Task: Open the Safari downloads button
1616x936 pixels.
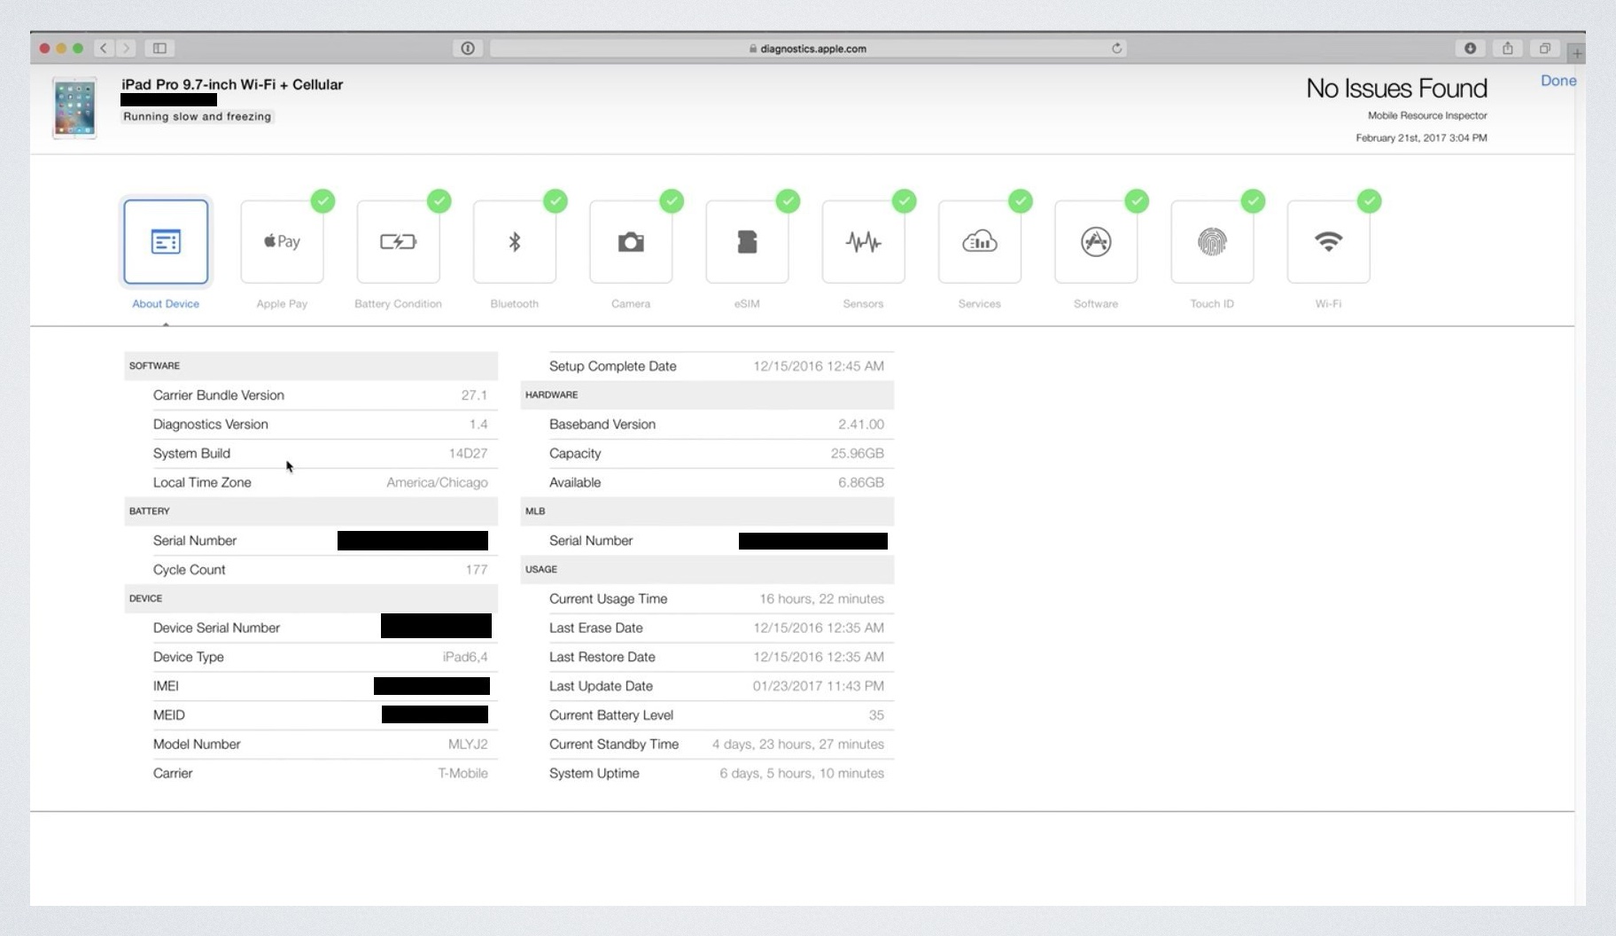Action: (x=1471, y=48)
